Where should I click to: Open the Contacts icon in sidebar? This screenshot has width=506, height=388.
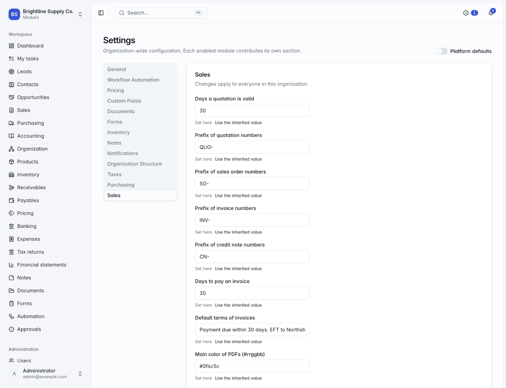[x=11, y=84]
